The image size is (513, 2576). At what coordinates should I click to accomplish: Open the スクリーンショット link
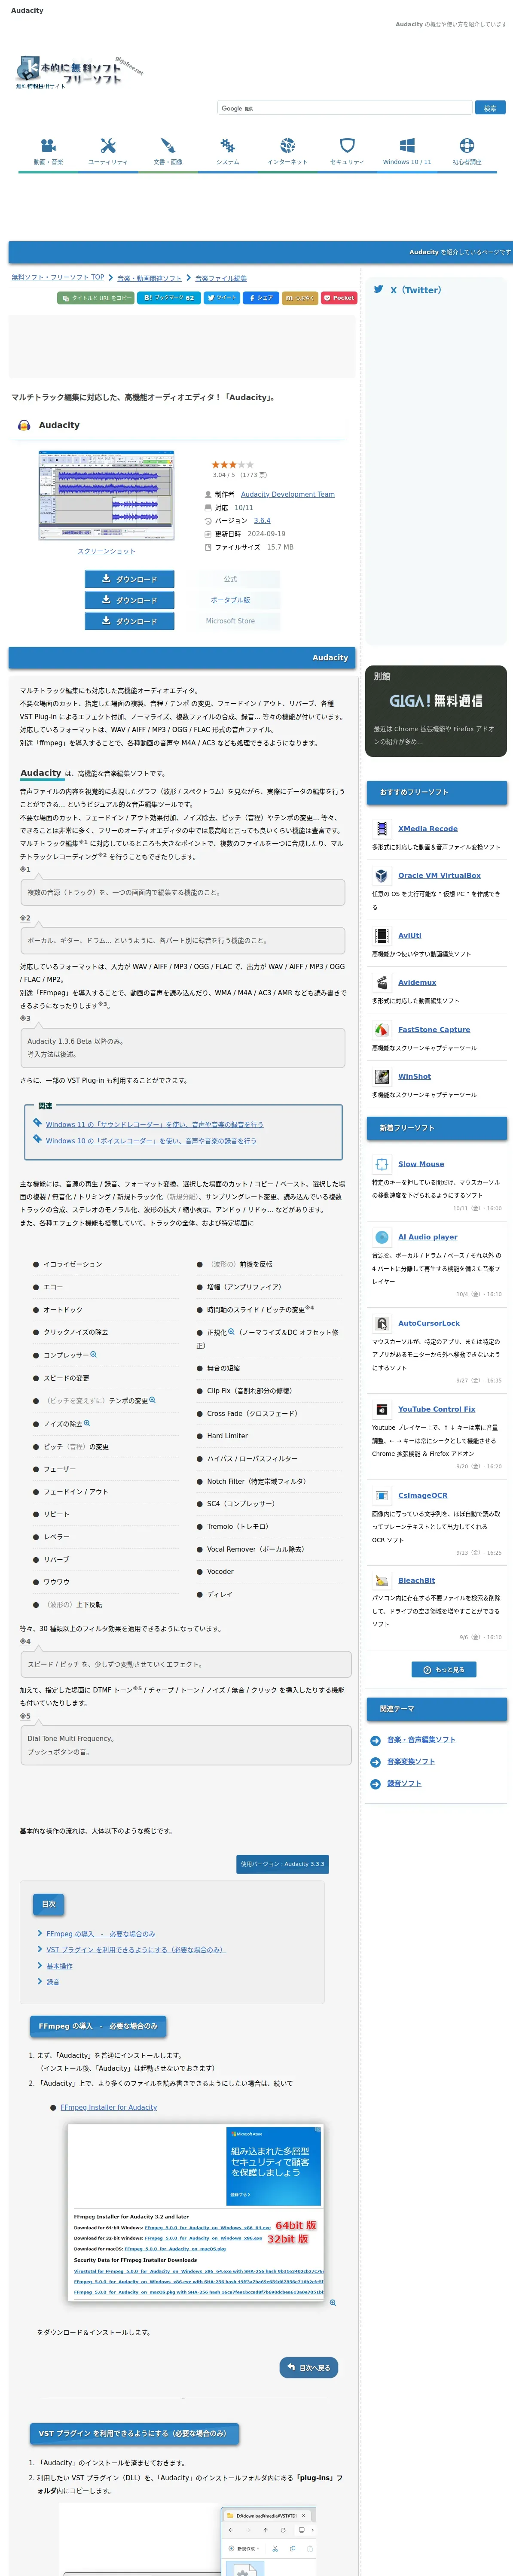tap(106, 551)
